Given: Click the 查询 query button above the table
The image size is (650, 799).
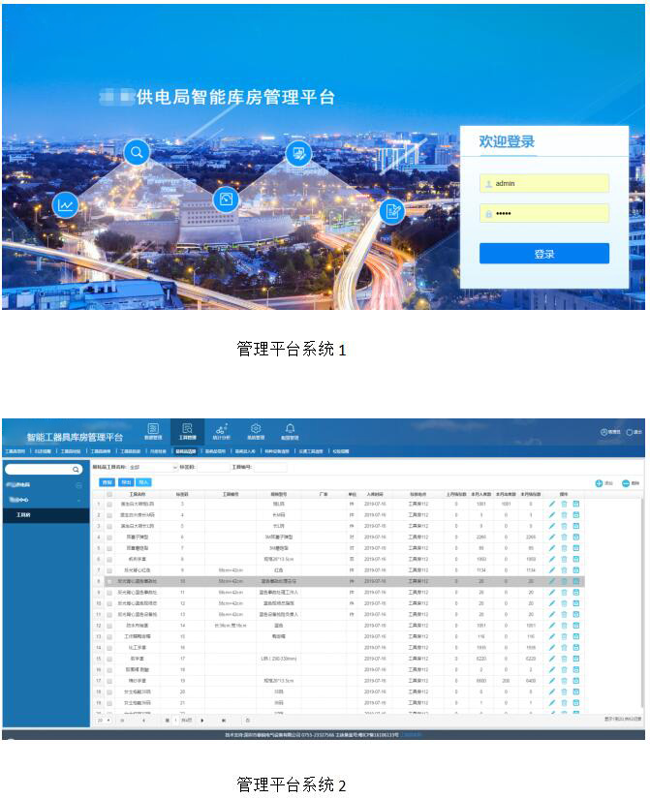Looking at the screenshot, I should tap(108, 481).
